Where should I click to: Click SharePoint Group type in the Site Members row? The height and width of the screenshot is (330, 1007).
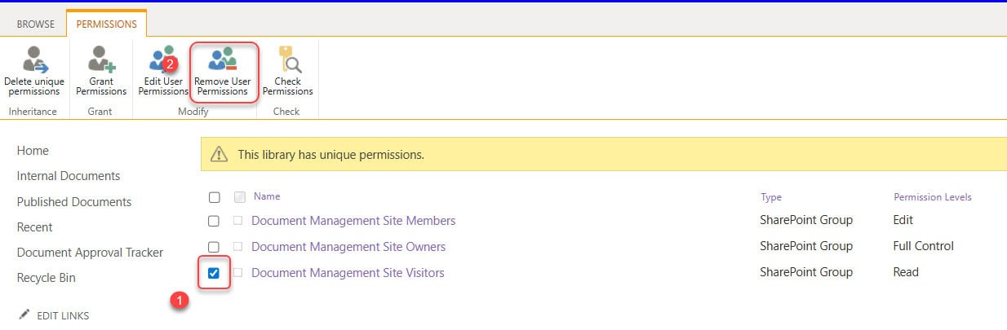click(806, 220)
